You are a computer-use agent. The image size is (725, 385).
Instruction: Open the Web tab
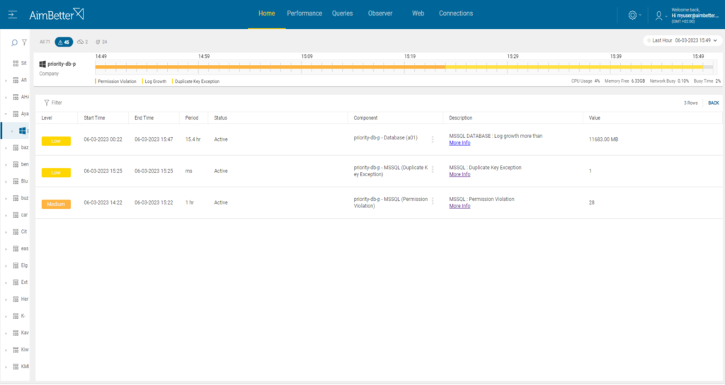click(418, 13)
